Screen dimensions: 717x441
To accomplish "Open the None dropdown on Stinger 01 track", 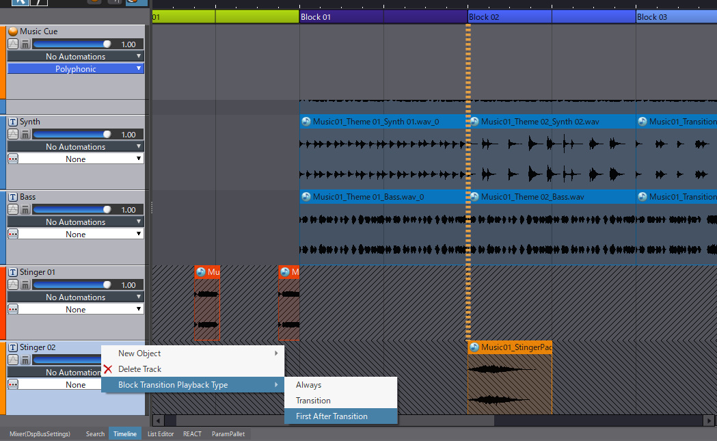I will pyautogui.click(x=81, y=309).
